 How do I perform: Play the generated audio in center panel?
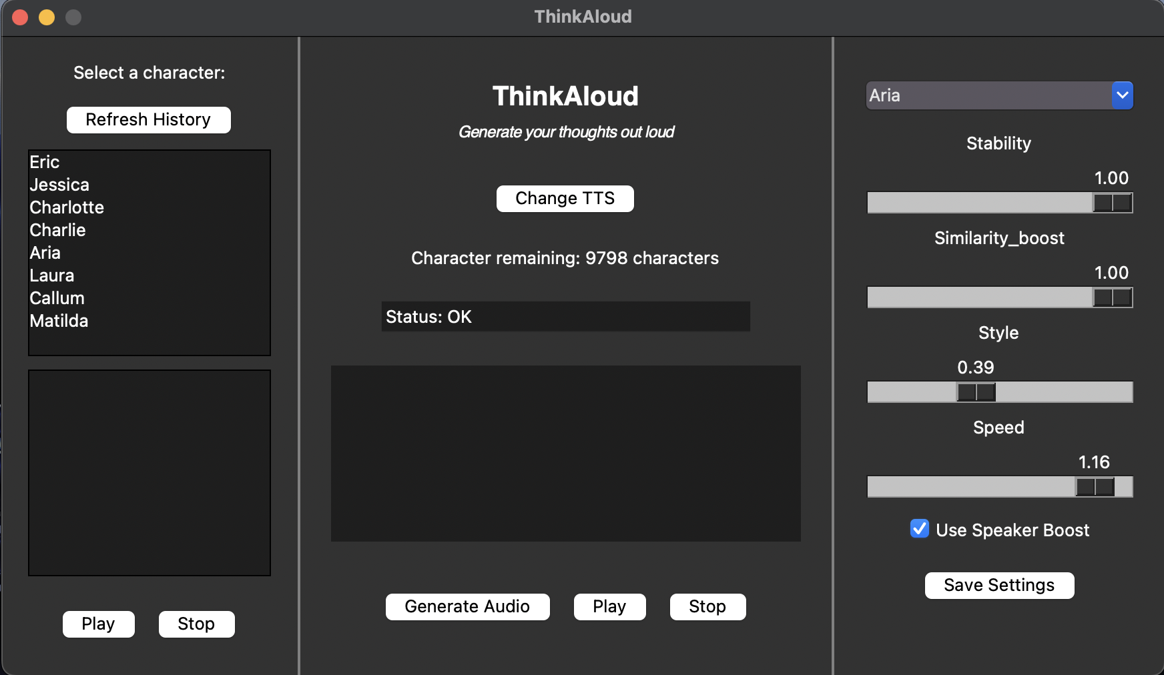610,607
